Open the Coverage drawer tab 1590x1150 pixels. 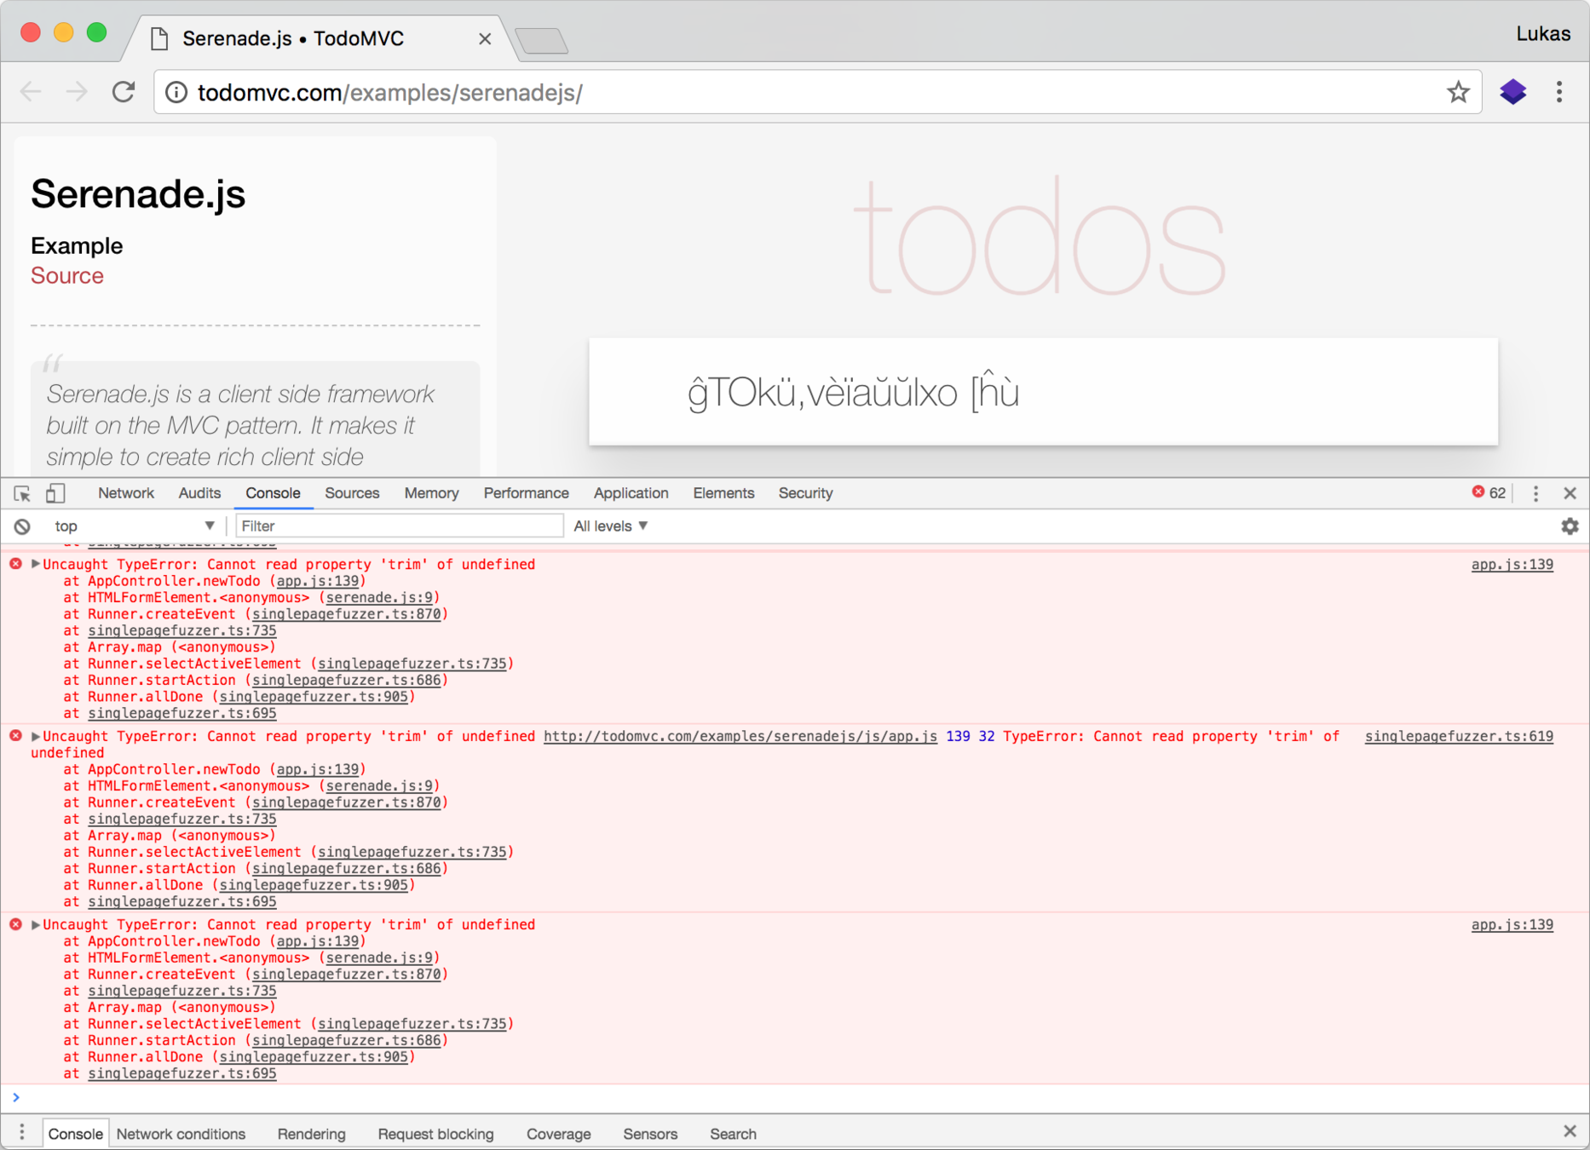(x=558, y=1134)
